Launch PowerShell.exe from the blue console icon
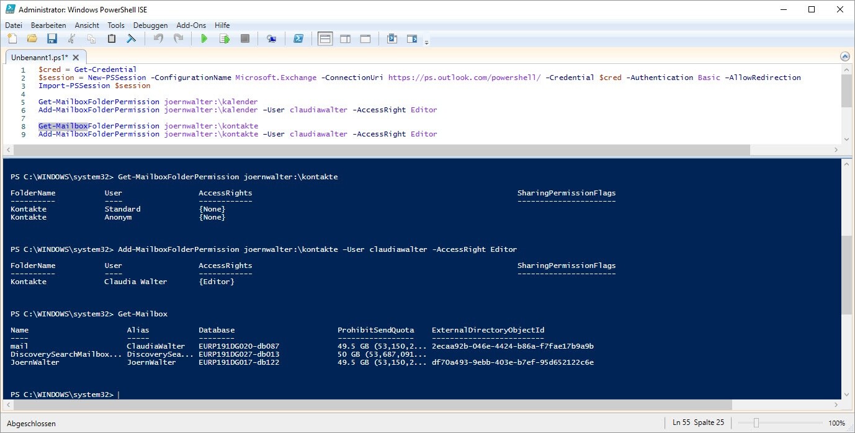Screen dimensions: 855x433 (x=298, y=39)
